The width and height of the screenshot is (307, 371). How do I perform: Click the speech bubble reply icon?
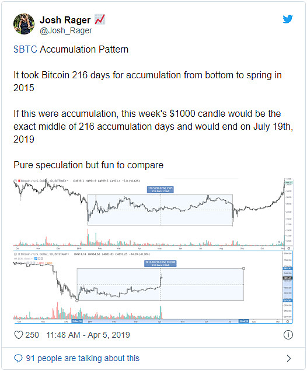pyautogui.click(x=18, y=358)
